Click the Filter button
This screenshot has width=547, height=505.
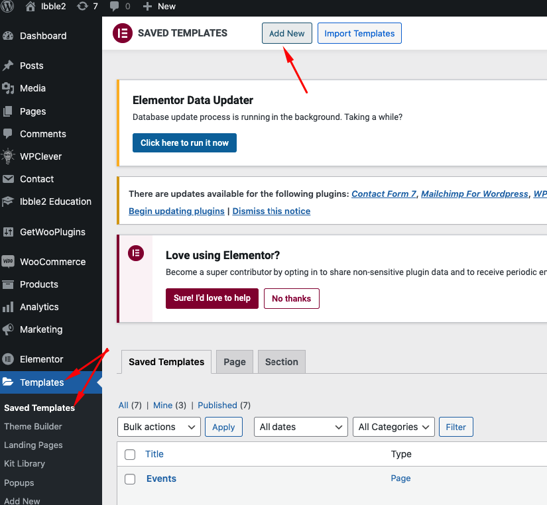click(456, 427)
